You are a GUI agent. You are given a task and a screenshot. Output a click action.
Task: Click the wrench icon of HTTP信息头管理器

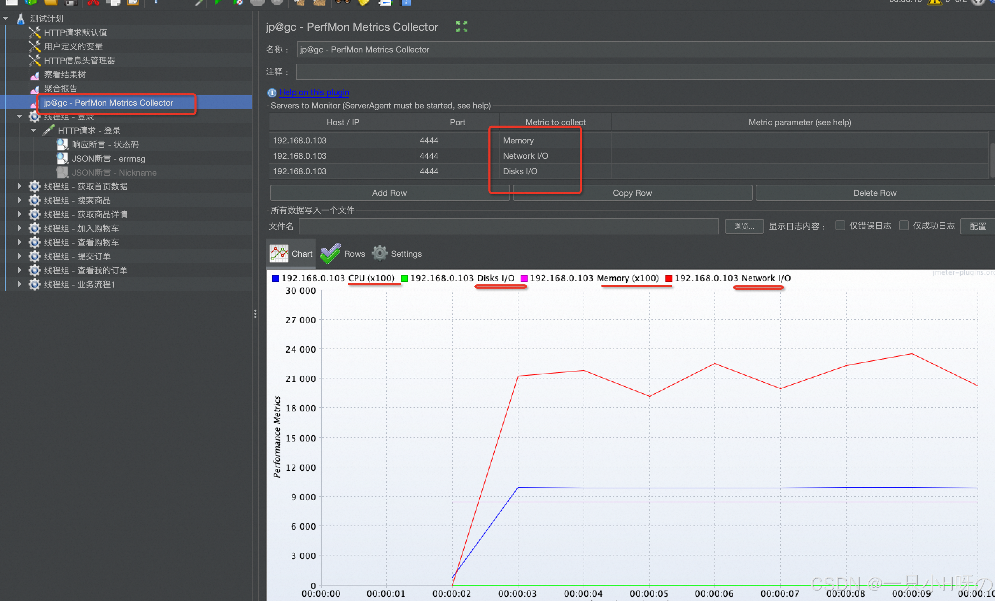[x=35, y=61]
